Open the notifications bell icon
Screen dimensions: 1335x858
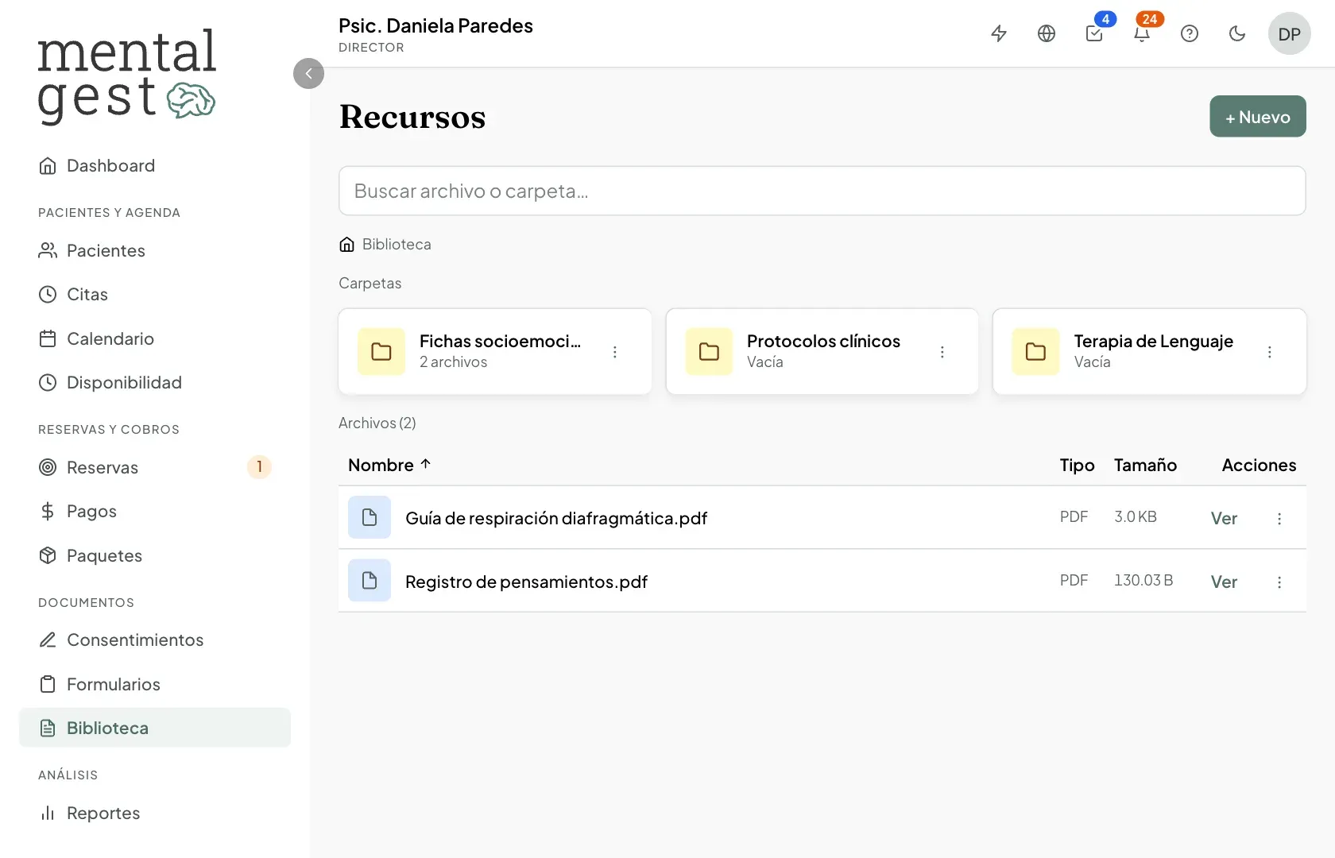pos(1142,33)
